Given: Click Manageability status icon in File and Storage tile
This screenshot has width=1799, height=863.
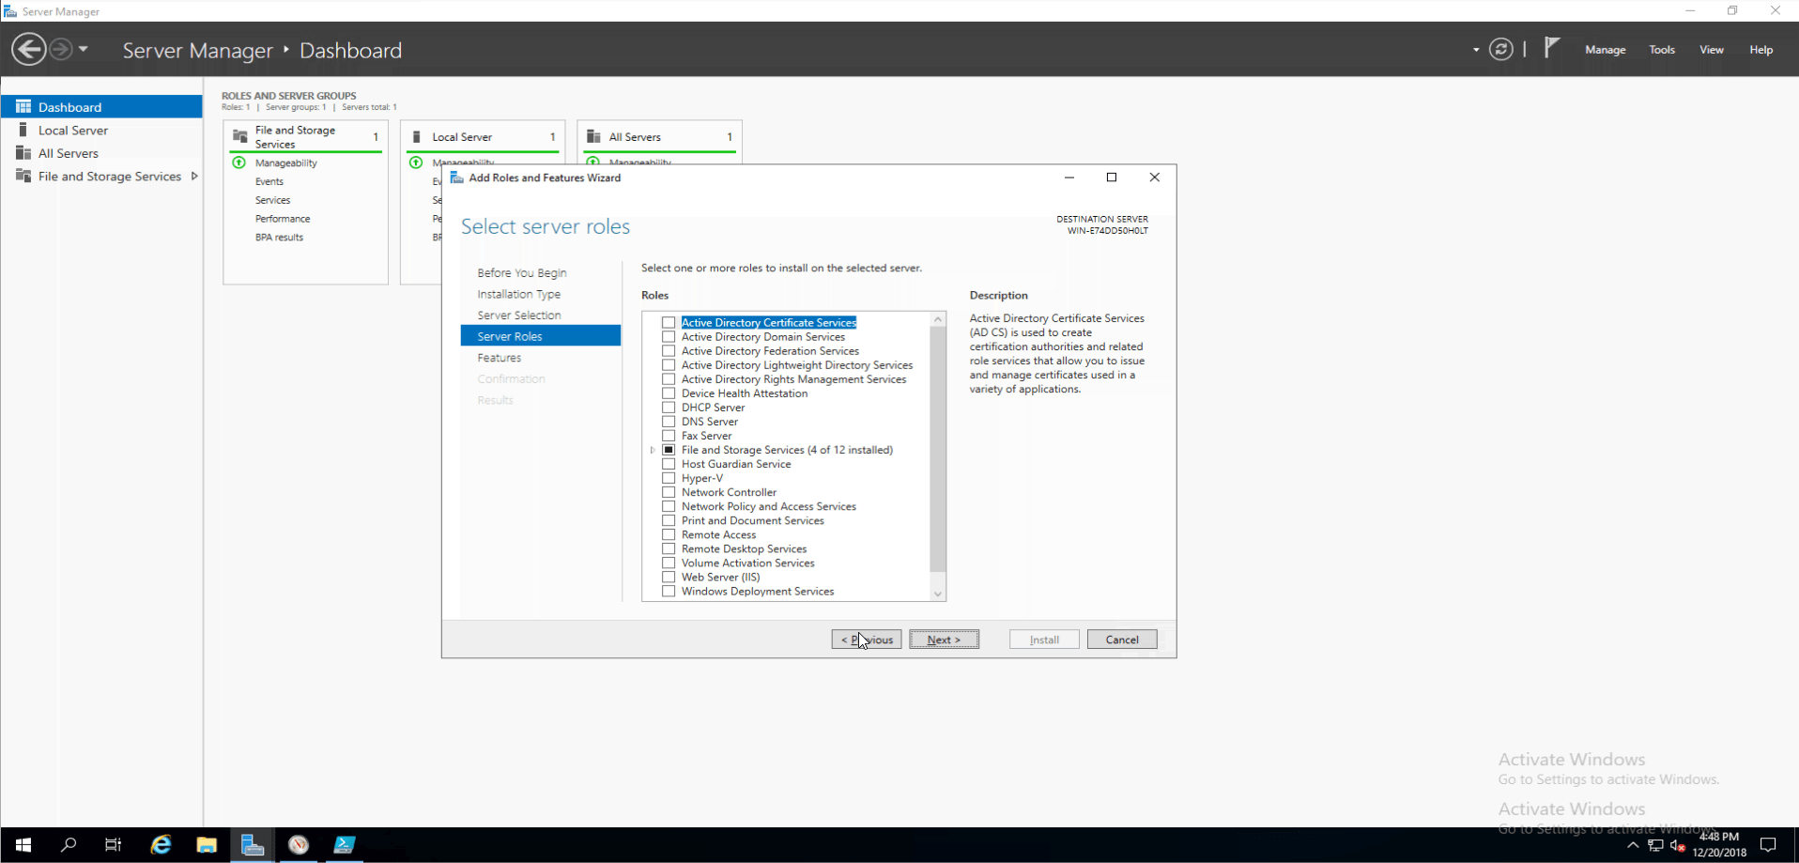Looking at the screenshot, I should pyautogui.click(x=238, y=162).
